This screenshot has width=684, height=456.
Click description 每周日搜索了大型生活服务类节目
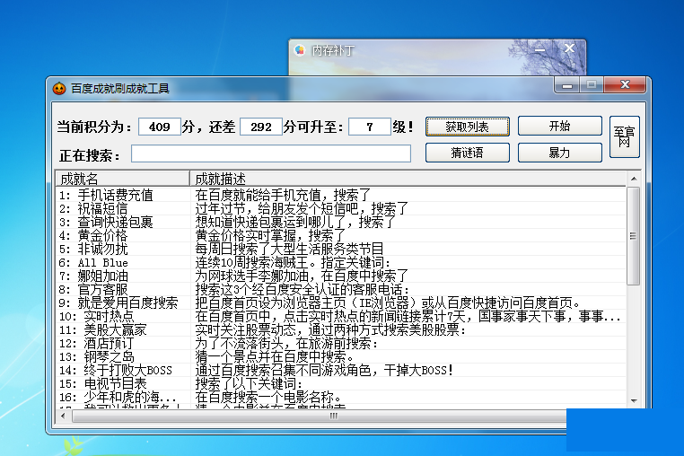point(289,250)
